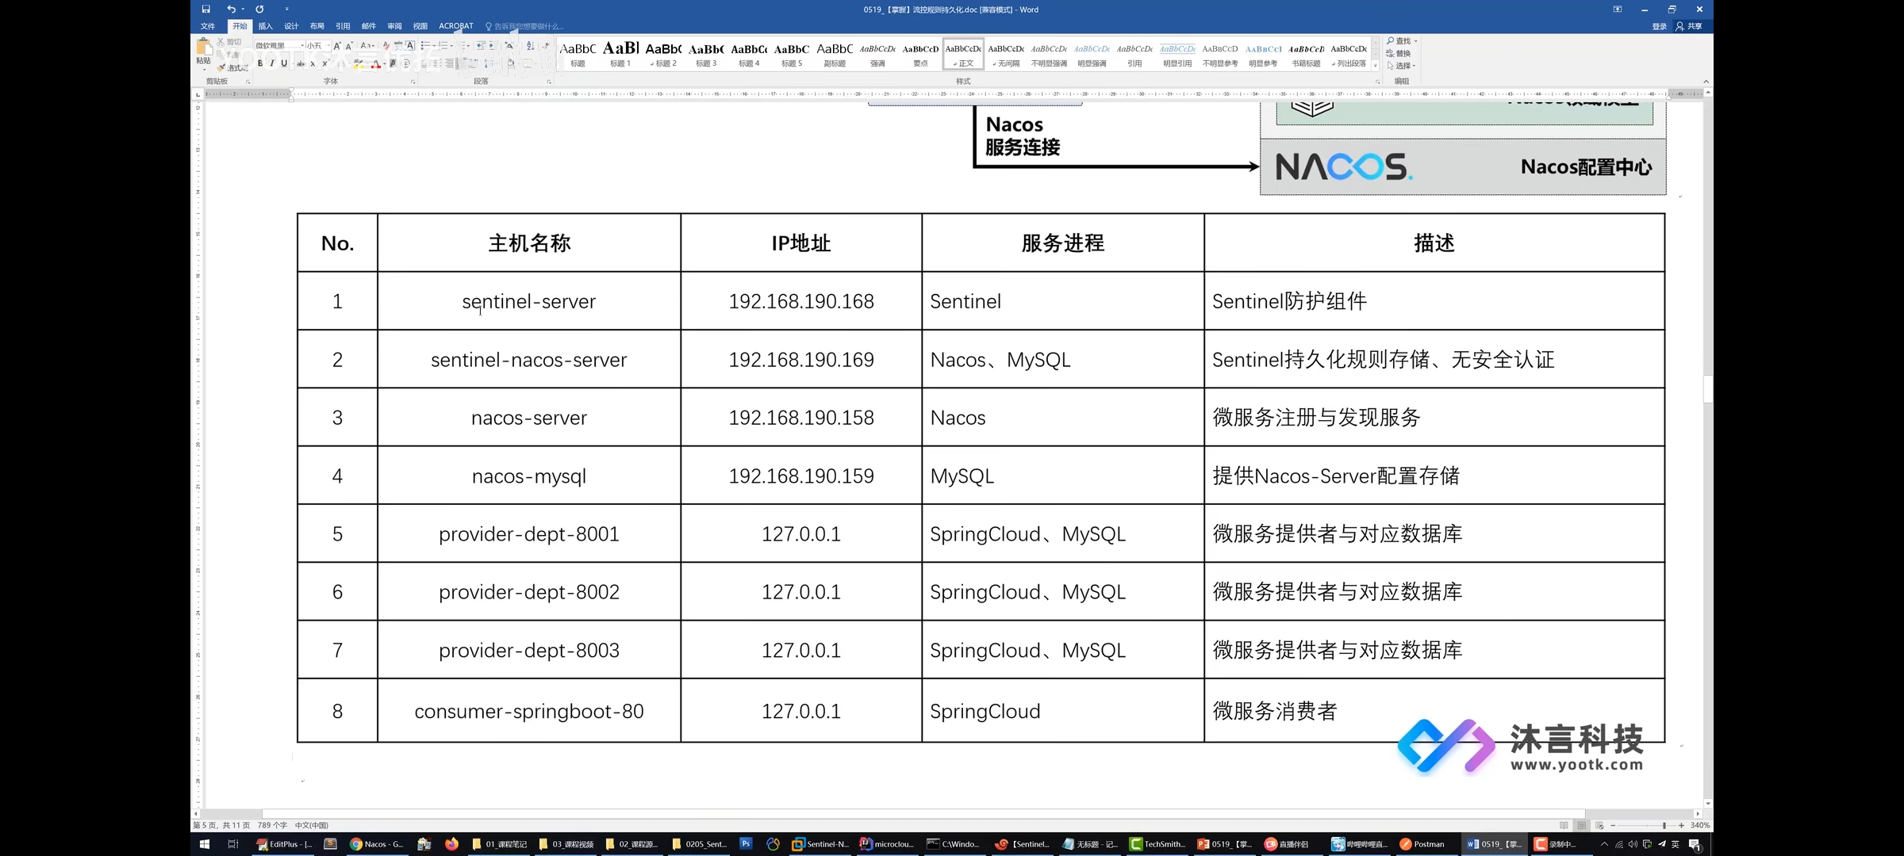This screenshot has height=856, width=1904.
Task: Undo the last action
Action: click(231, 10)
